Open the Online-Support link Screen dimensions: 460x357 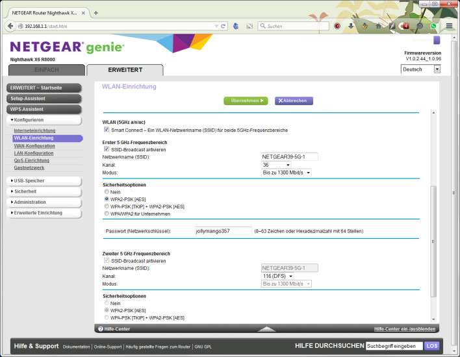point(108,347)
